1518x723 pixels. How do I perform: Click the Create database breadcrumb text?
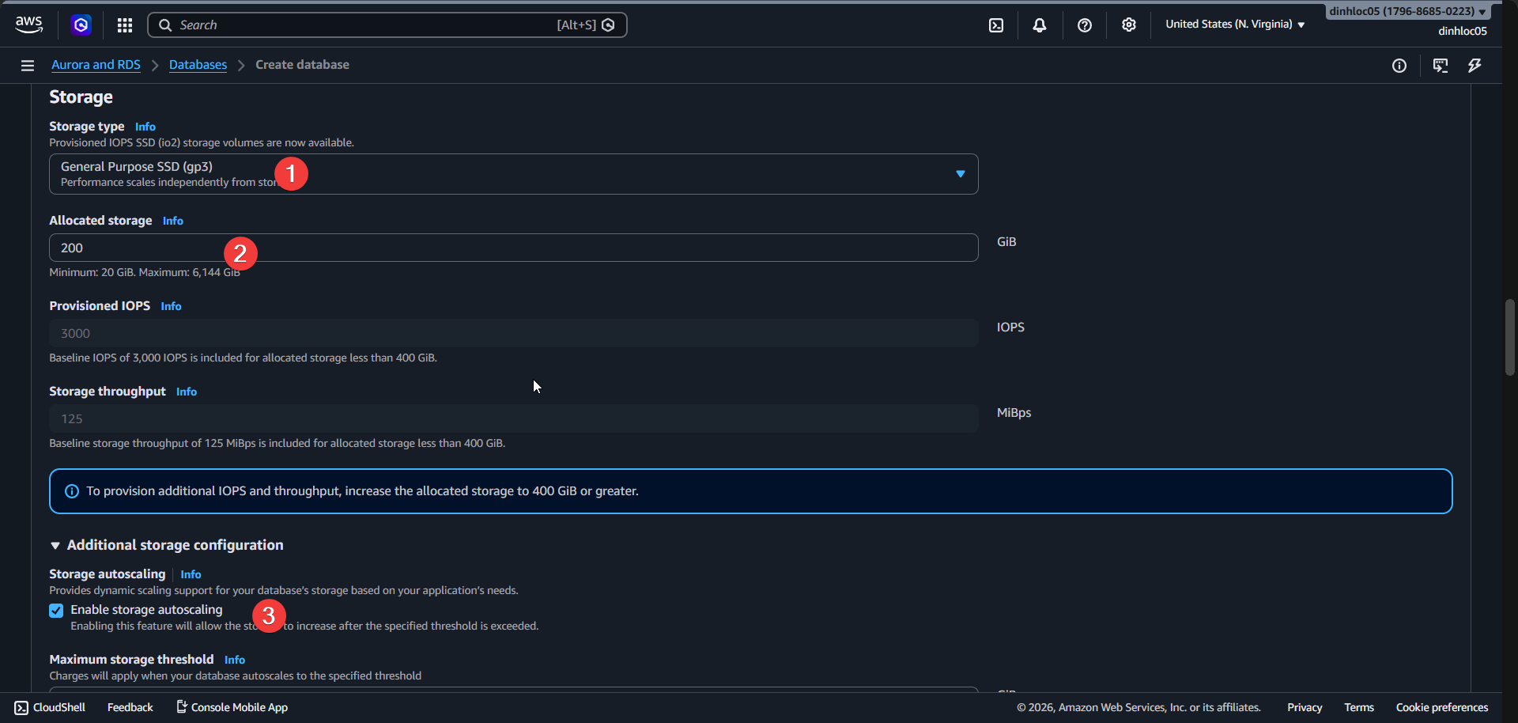tap(302, 65)
